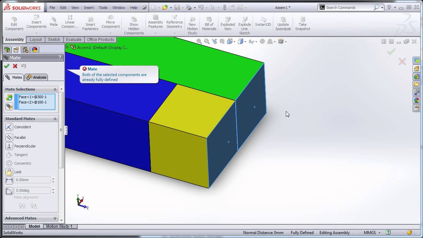Activate Move Component tool

click(110, 22)
